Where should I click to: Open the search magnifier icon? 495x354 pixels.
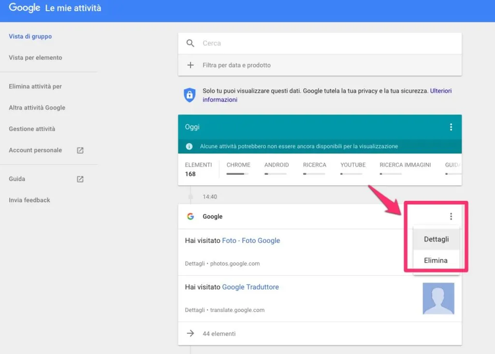[x=191, y=43]
